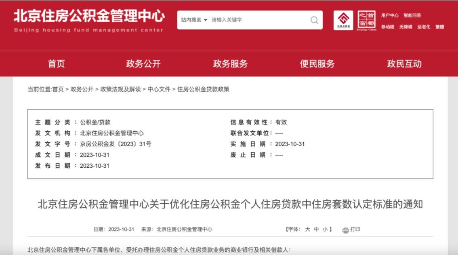Select the 实施日期 value 2023-10-31

pyautogui.click(x=290, y=144)
